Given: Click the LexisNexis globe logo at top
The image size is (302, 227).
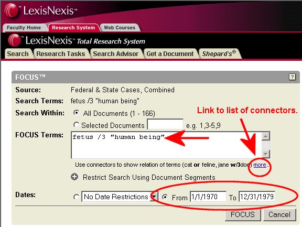Looking at the screenshot, I should pos(12,10).
